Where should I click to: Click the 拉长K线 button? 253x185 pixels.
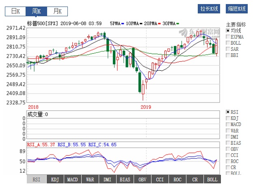210,9
